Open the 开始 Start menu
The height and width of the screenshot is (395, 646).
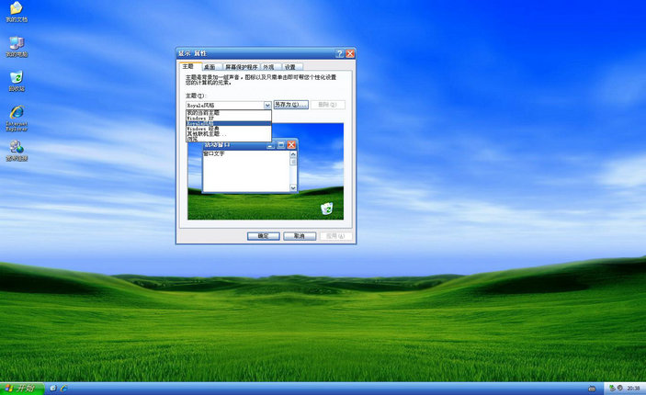pos(19,389)
